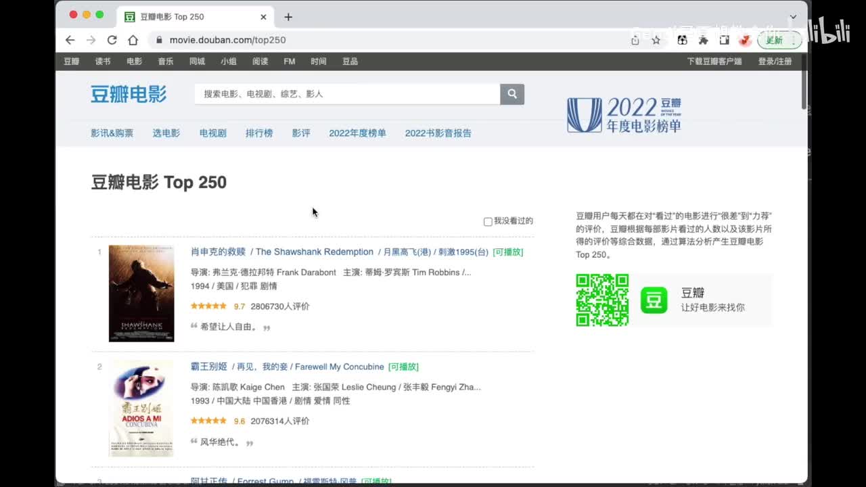Click 可播放 tag on 肖申克的救赎
Screen dimensions: 866x487
pyautogui.click(x=508, y=252)
